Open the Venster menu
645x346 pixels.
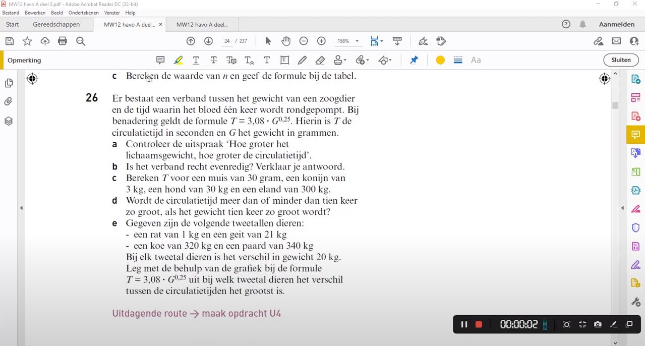click(112, 13)
